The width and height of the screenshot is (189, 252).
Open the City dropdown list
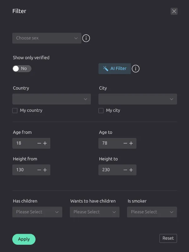coord(137,99)
